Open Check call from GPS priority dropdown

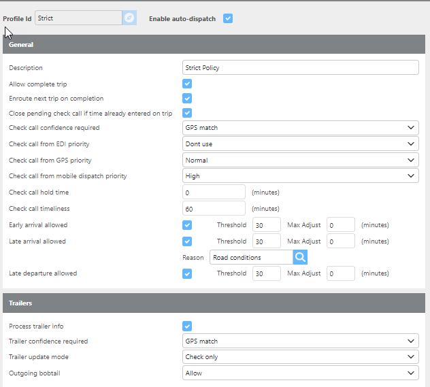pos(300,161)
